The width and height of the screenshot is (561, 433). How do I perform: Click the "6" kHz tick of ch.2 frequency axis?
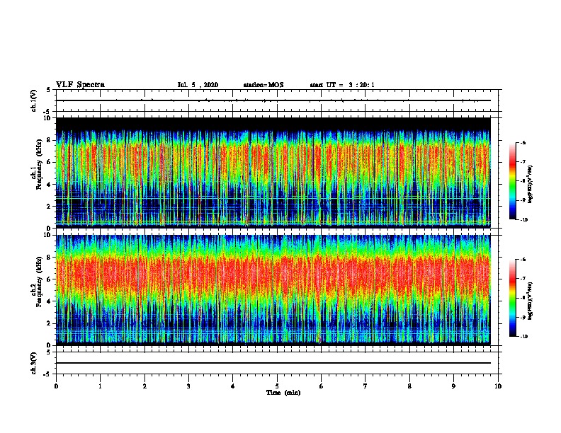point(49,279)
